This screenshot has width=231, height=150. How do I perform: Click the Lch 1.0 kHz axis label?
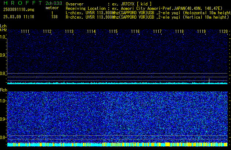tap(3, 37)
